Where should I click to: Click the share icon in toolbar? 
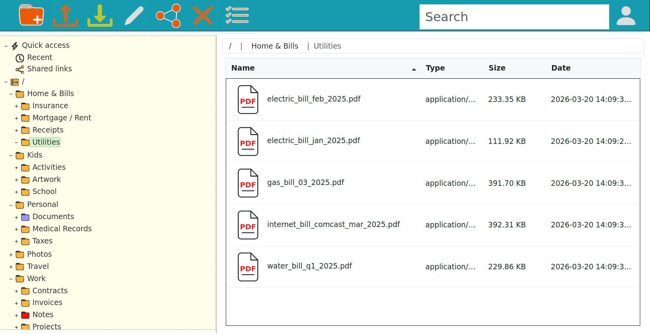[168, 16]
